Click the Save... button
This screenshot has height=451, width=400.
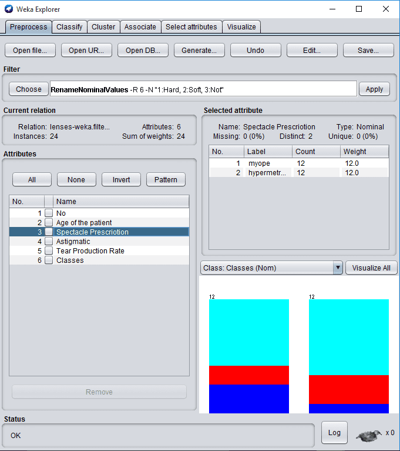[368, 51]
